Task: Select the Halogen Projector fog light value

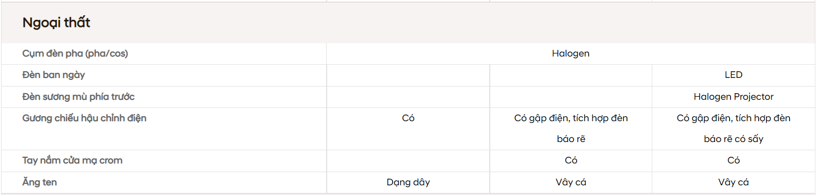Action: point(734,97)
